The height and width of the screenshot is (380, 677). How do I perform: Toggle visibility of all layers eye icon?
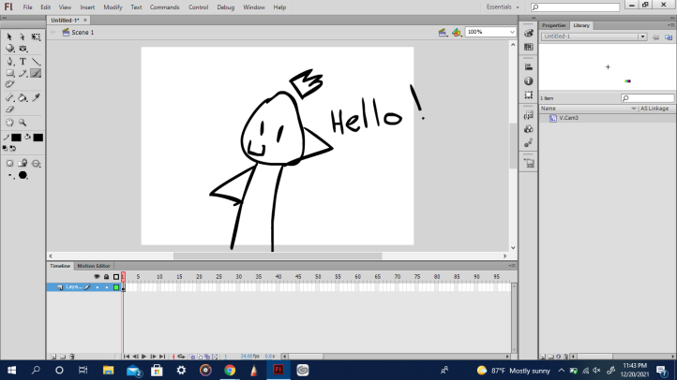(97, 277)
